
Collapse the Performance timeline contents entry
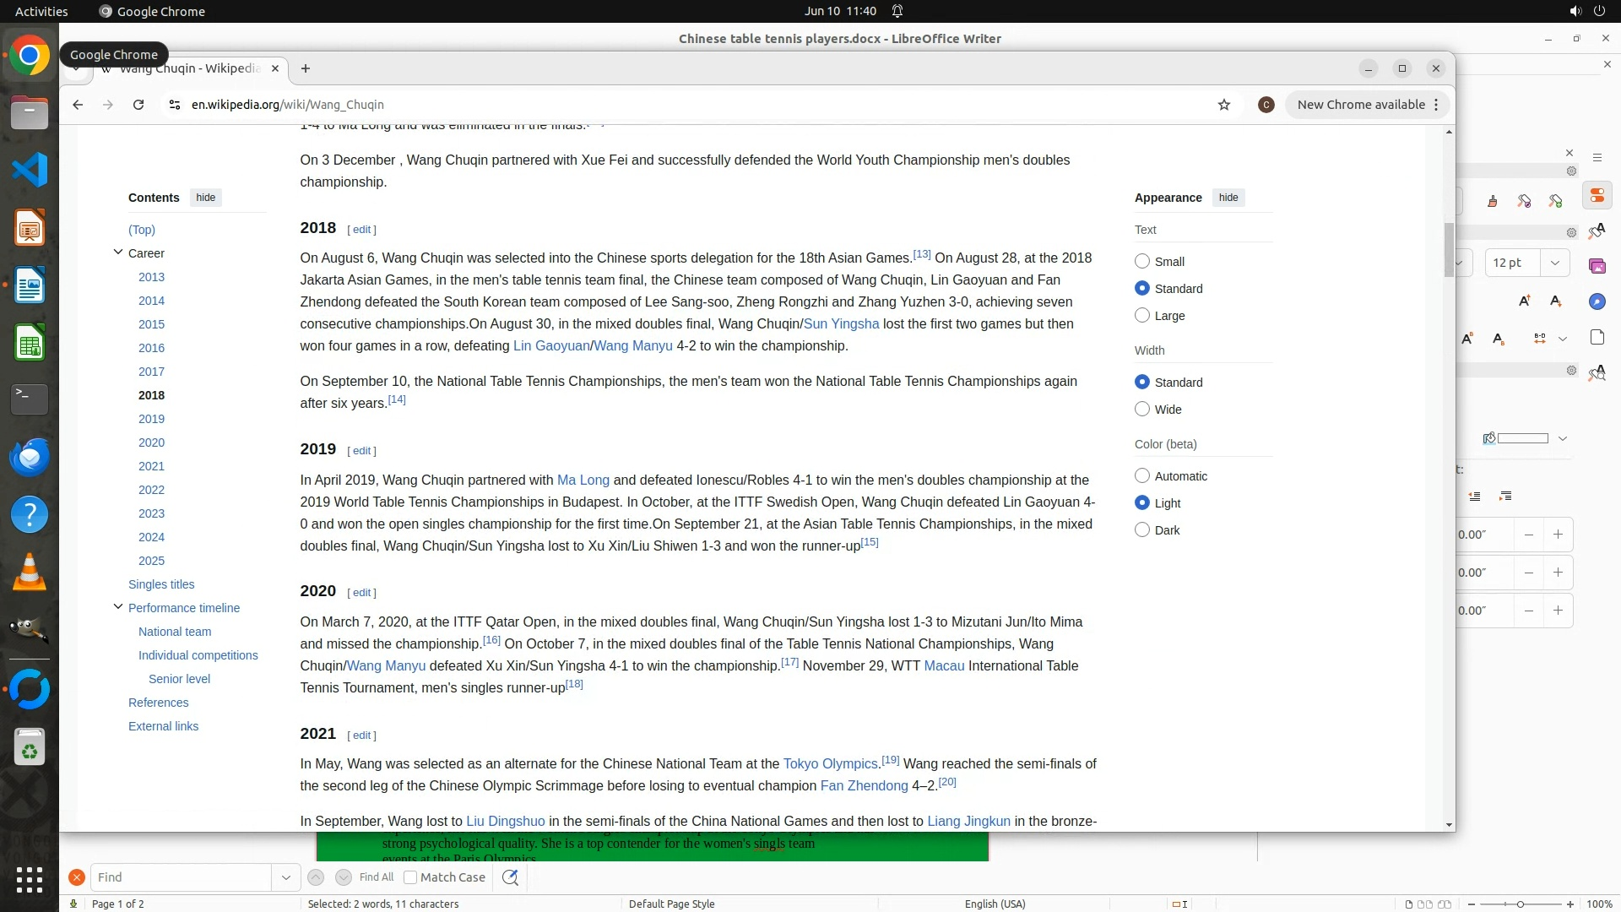(x=118, y=607)
